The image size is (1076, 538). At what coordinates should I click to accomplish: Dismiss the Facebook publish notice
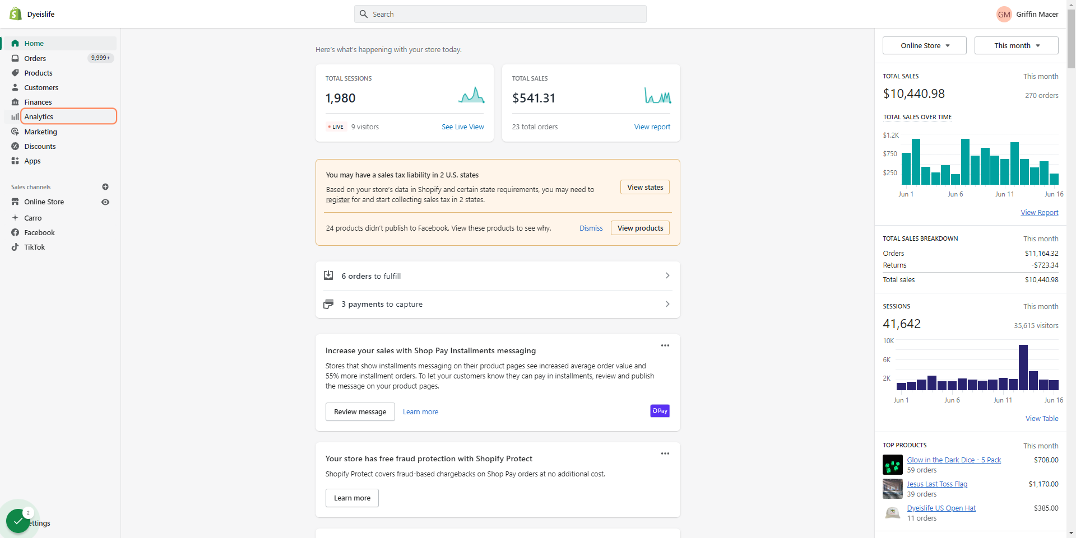(x=591, y=228)
